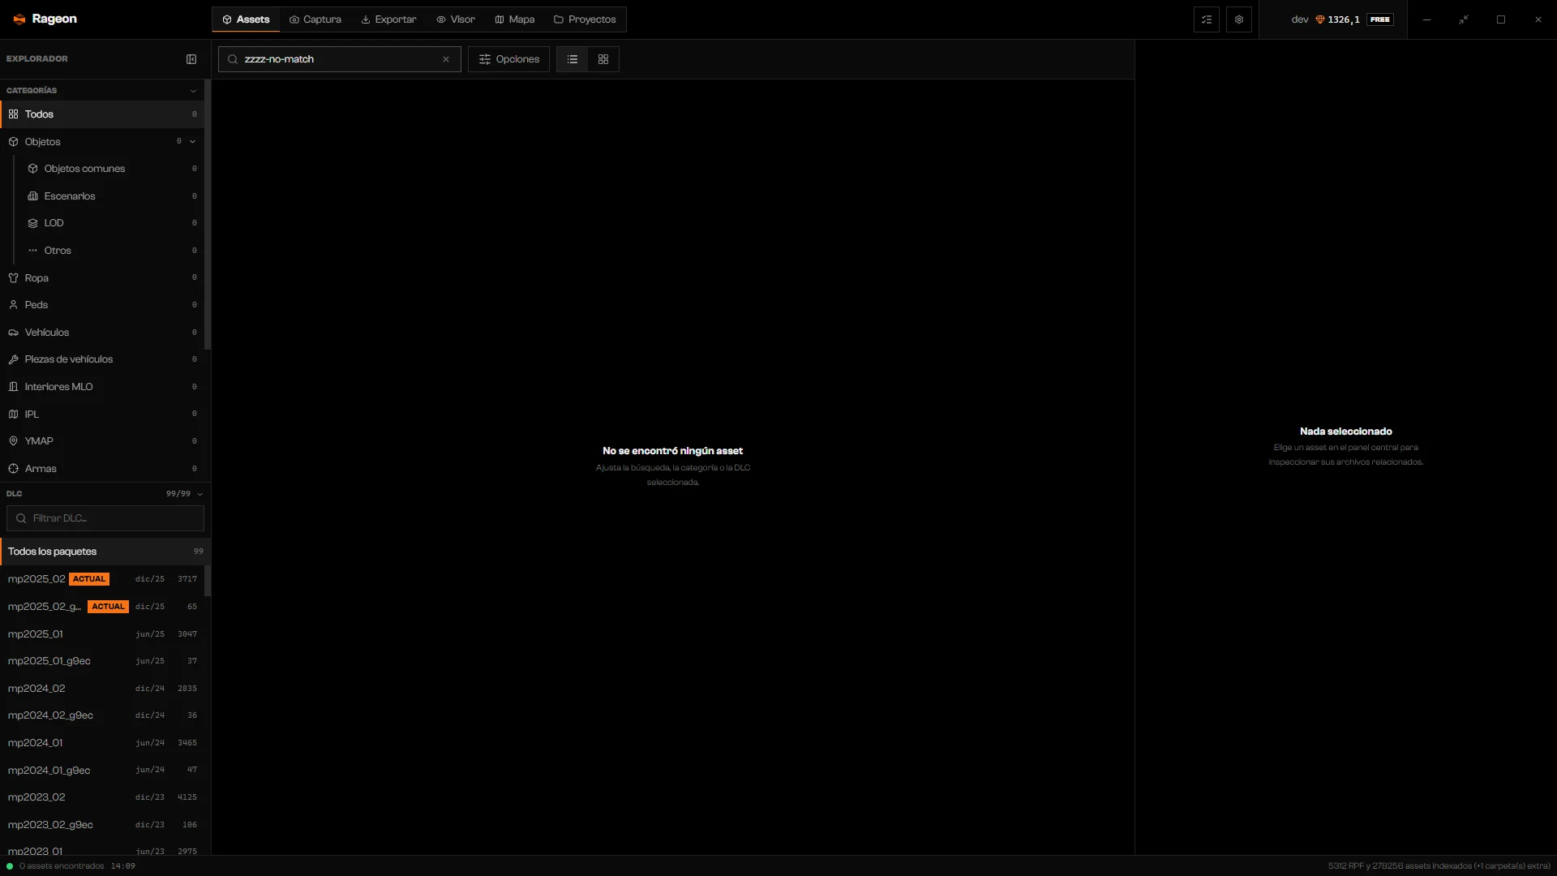The width and height of the screenshot is (1557, 876).
Task: Open the Mapa tab
Action: point(515,19)
